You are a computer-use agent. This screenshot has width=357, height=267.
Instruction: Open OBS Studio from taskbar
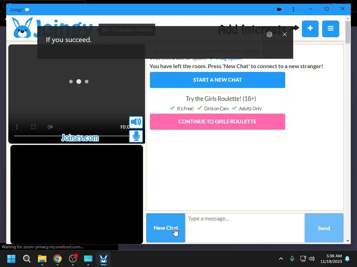pos(73,259)
